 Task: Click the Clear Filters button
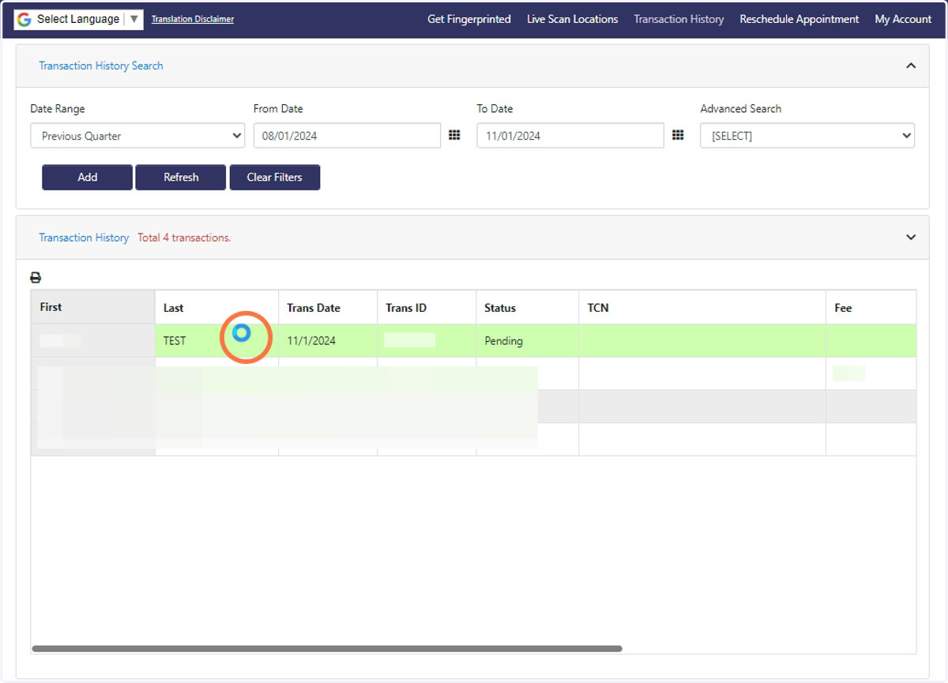(x=275, y=178)
